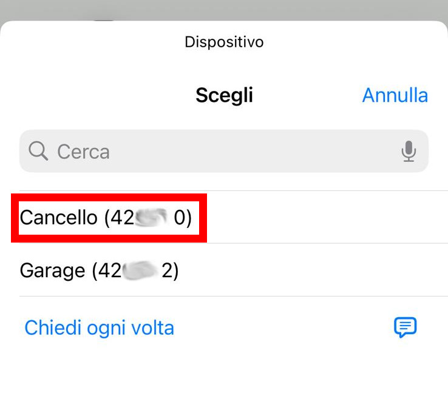Click the blurred number in Garage row
The image size is (448, 396).
tap(140, 270)
